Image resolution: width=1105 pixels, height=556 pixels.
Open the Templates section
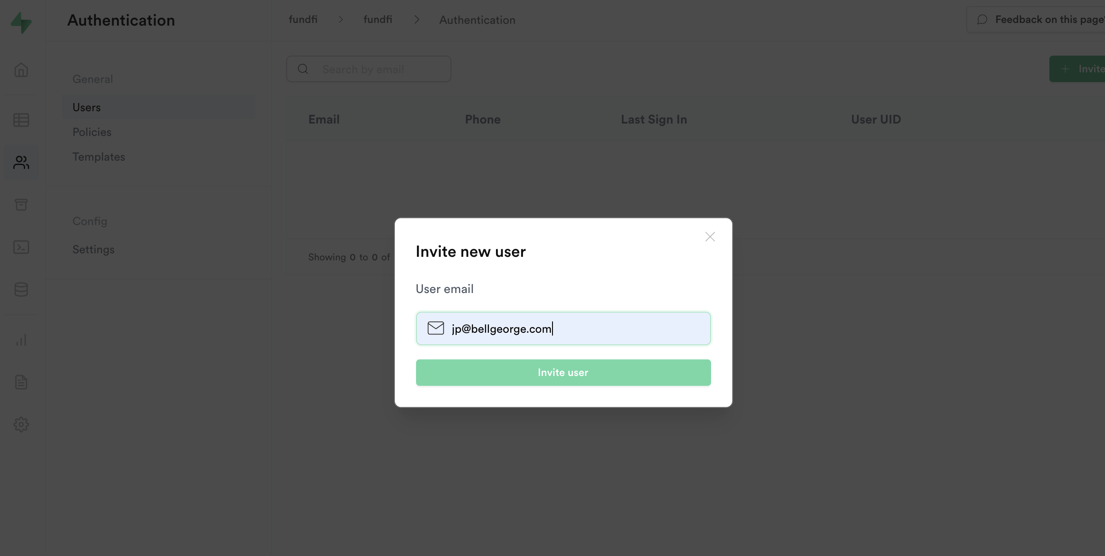pos(98,157)
